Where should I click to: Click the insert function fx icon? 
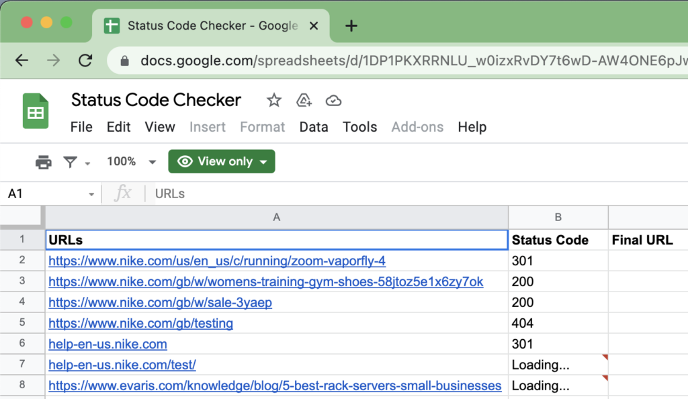pyautogui.click(x=124, y=193)
